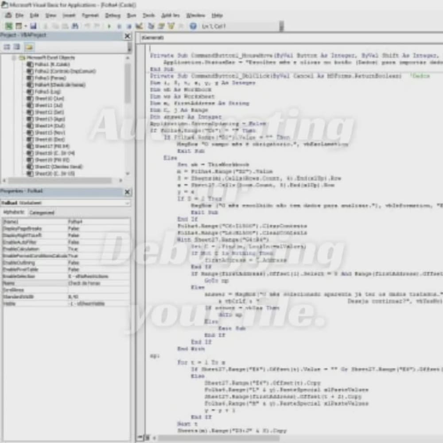Switch to Alphabetic properties tab
The width and height of the screenshot is (443, 443).
tap(14, 212)
